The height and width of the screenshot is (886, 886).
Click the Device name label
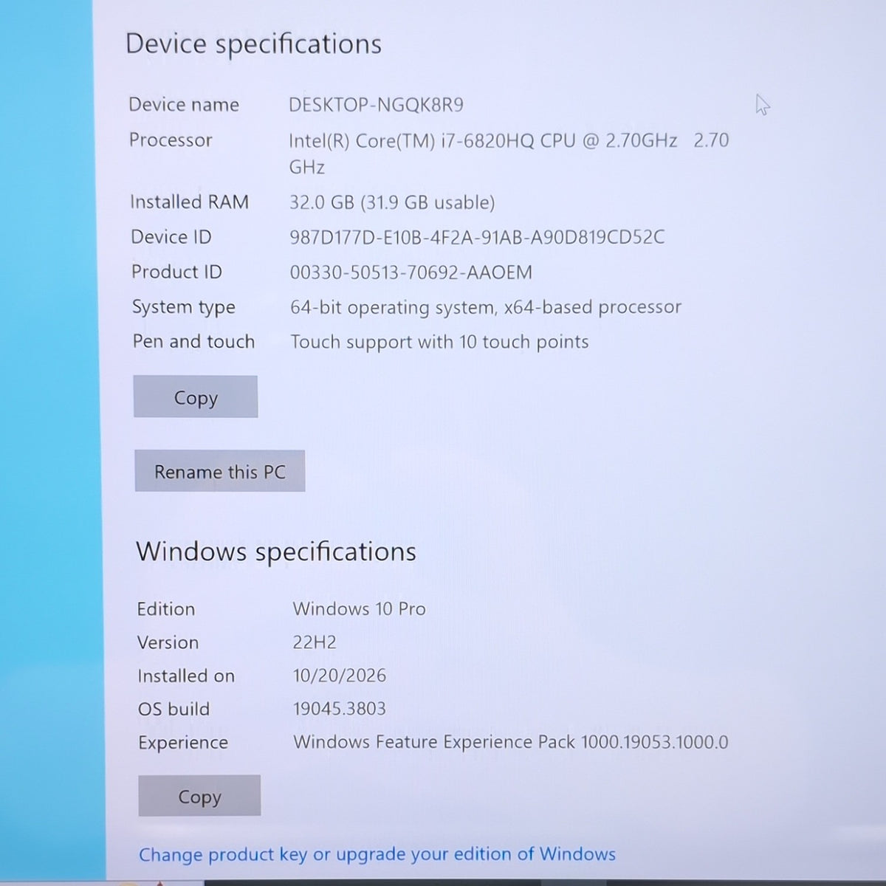[184, 105]
